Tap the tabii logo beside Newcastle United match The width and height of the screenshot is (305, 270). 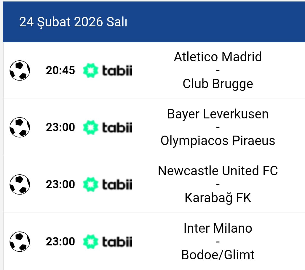coord(107,185)
